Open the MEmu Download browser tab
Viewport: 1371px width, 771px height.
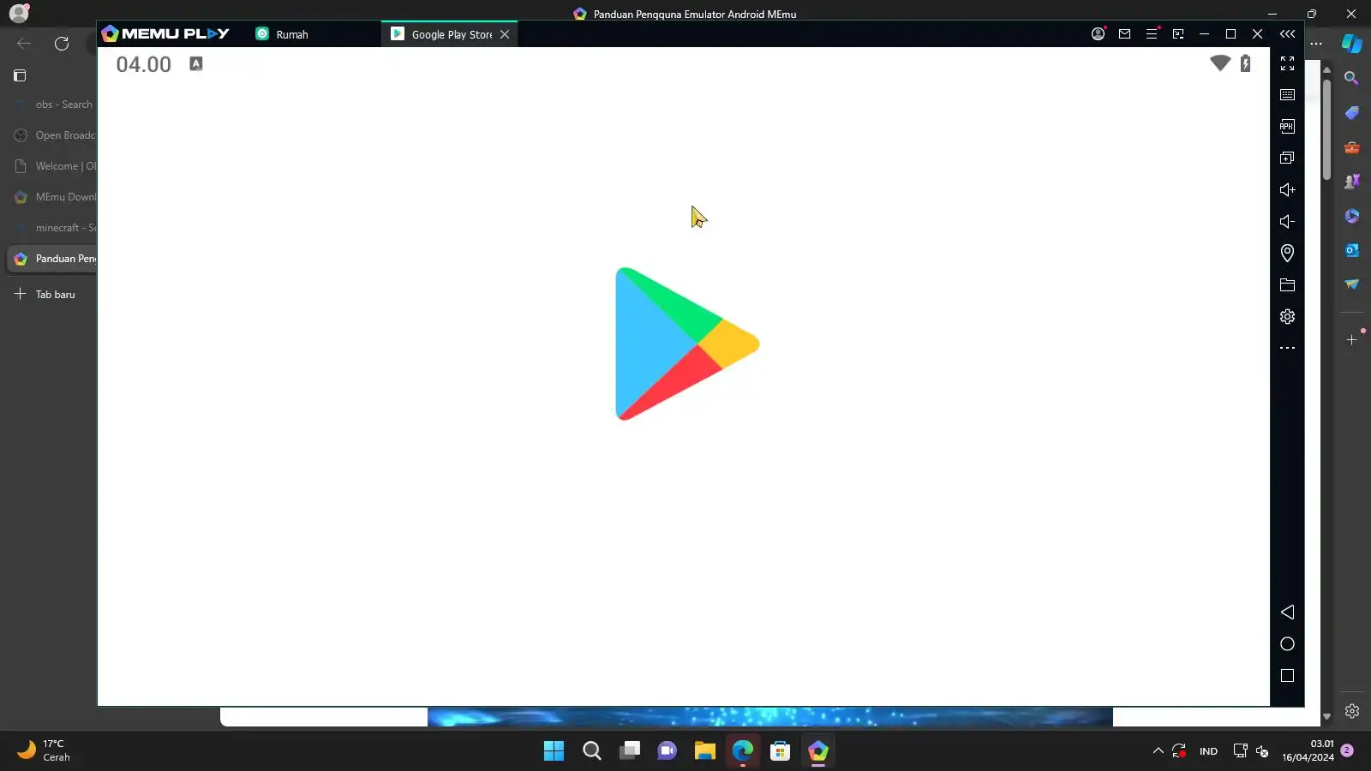(x=51, y=197)
